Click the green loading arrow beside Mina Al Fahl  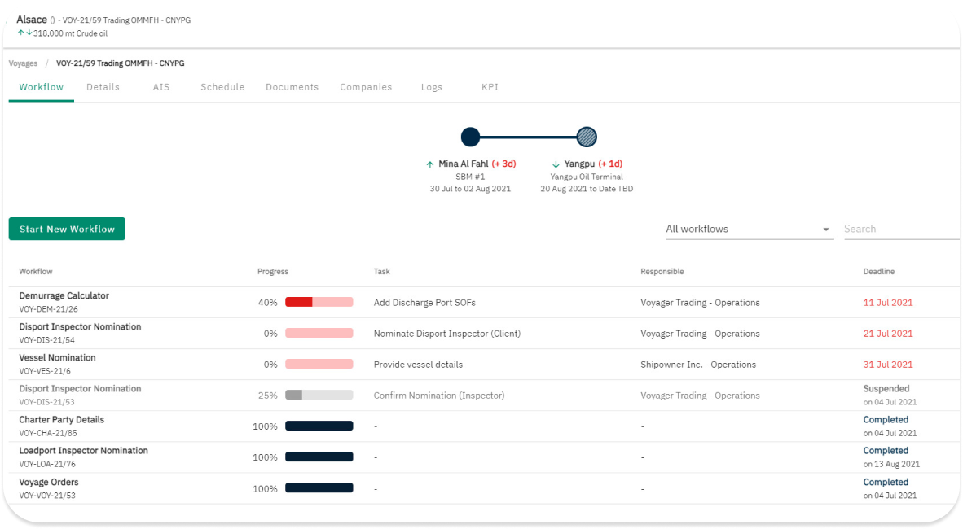pos(430,164)
